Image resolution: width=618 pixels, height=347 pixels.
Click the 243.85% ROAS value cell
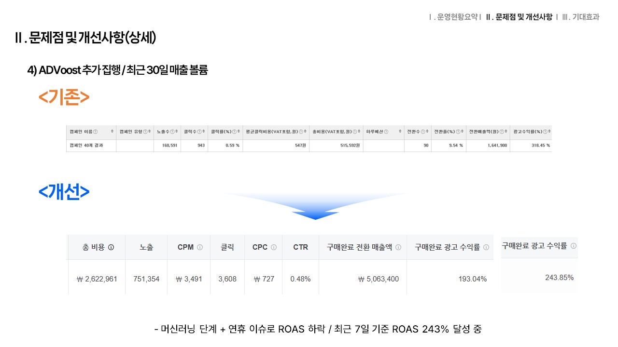559,278
